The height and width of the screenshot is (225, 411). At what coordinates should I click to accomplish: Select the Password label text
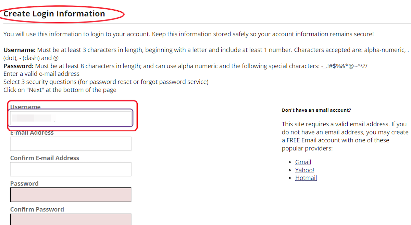click(24, 183)
